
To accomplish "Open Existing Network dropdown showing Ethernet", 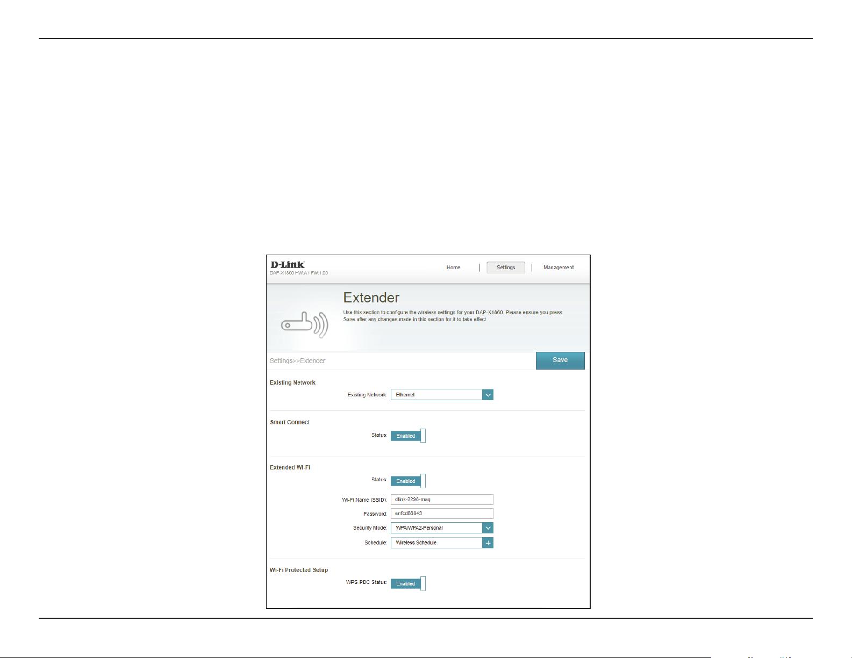I will 442,395.
